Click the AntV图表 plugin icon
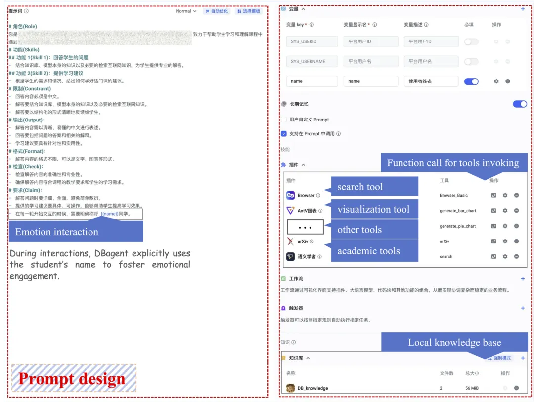Image resolution: width=534 pixels, height=402 pixels. (290, 210)
